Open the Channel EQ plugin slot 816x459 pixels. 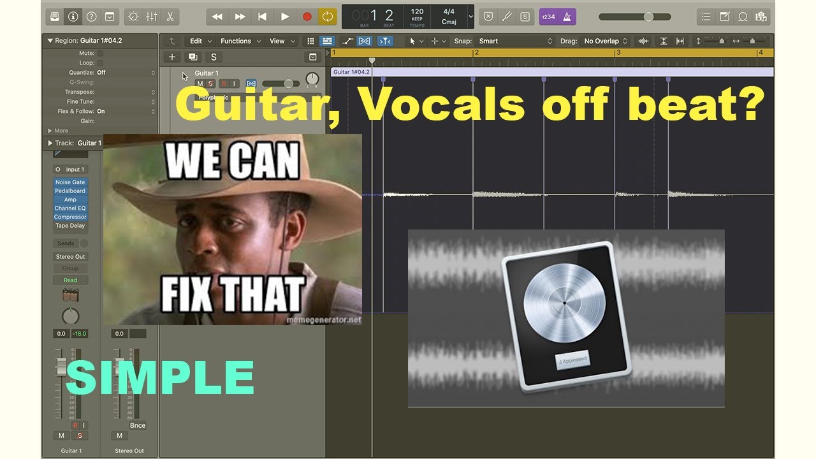[x=70, y=208]
